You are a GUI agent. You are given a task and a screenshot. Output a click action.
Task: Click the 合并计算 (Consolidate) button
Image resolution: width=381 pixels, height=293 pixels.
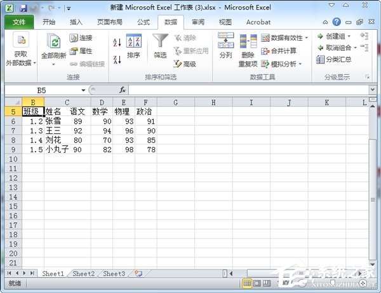[278, 51]
